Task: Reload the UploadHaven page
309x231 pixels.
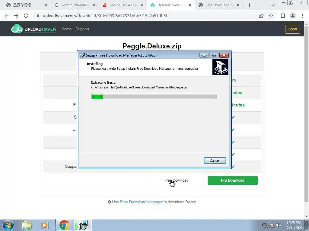Action: coord(26,16)
